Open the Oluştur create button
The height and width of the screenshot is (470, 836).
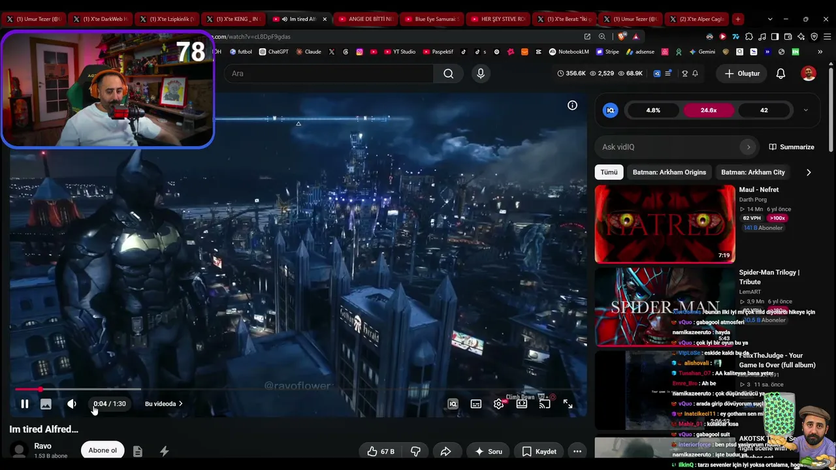tap(742, 74)
